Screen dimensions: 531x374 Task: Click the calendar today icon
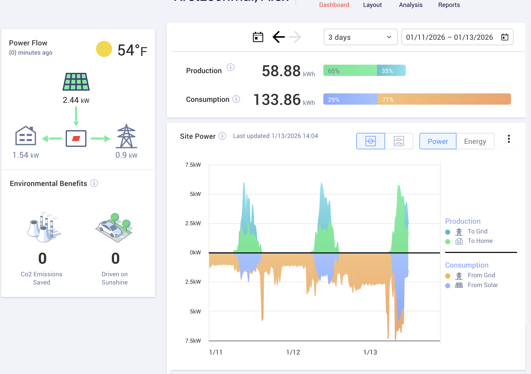pos(258,37)
